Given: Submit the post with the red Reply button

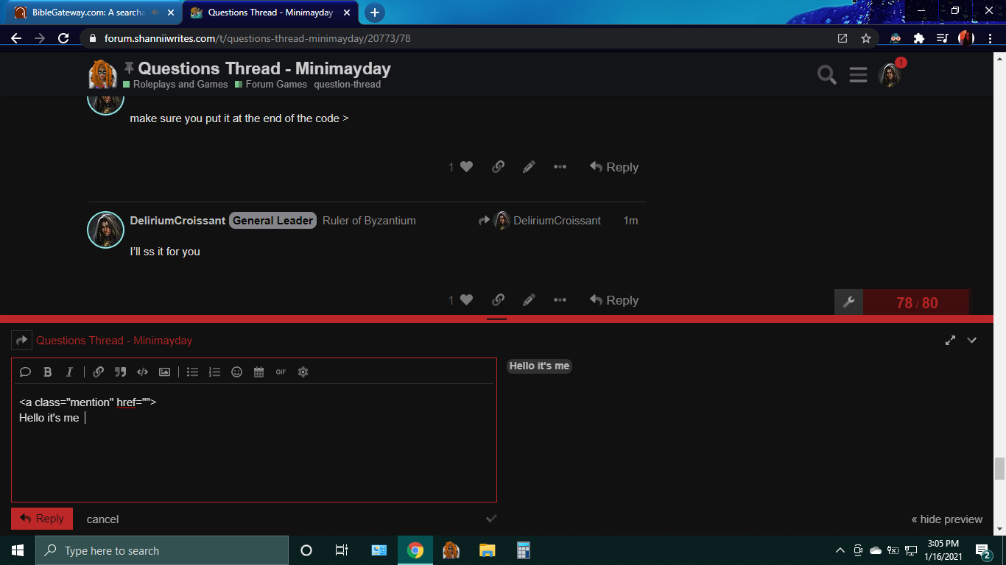Looking at the screenshot, I should click(x=42, y=519).
